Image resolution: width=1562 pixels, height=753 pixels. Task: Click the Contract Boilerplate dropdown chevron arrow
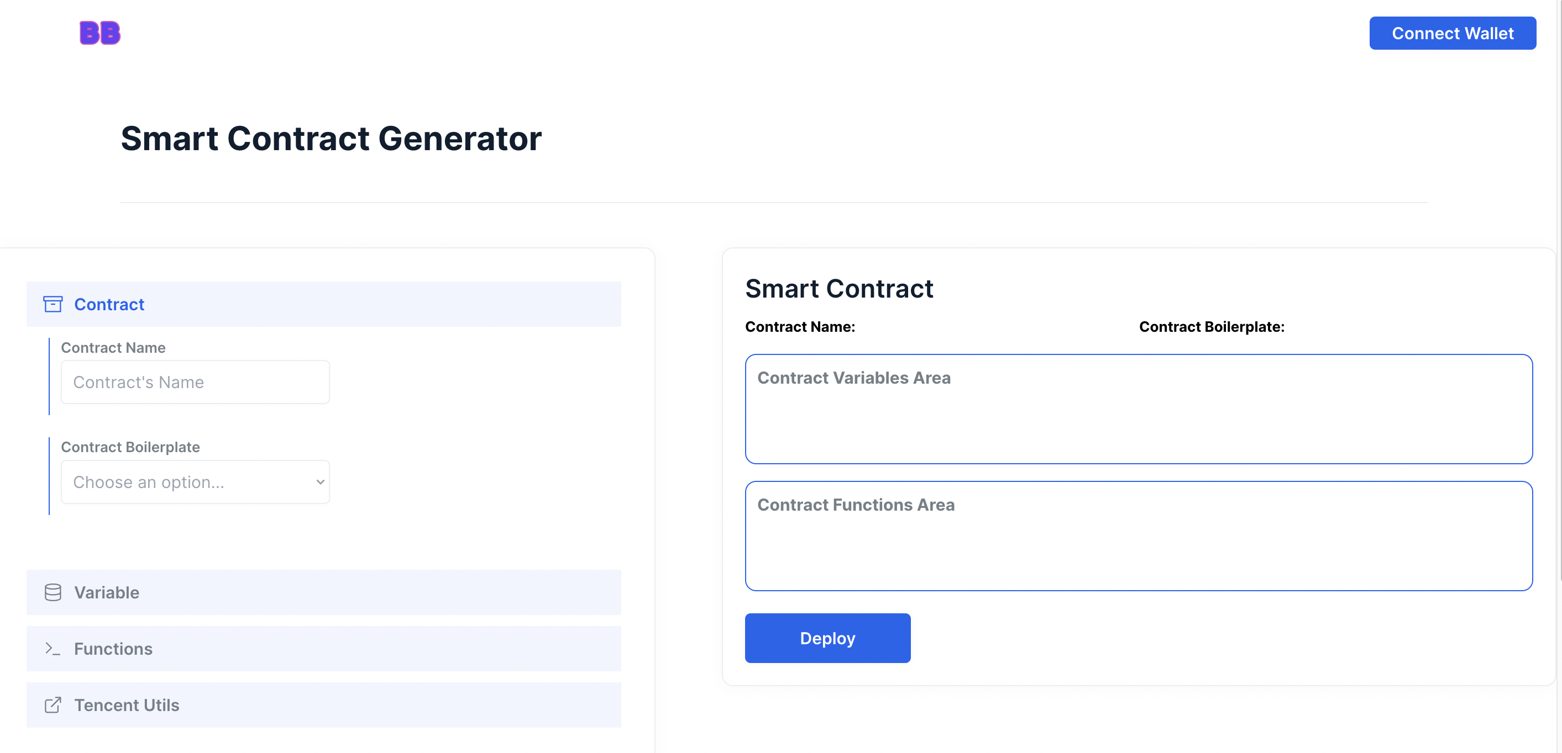coord(320,482)
